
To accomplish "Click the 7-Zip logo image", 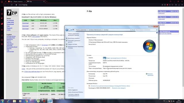I will point(12,13).
